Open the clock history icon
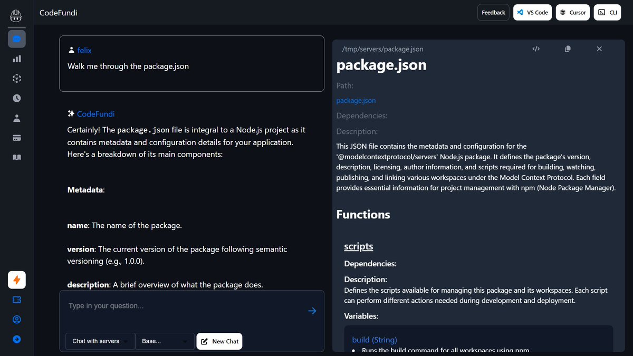 click(x=17, y=98)
